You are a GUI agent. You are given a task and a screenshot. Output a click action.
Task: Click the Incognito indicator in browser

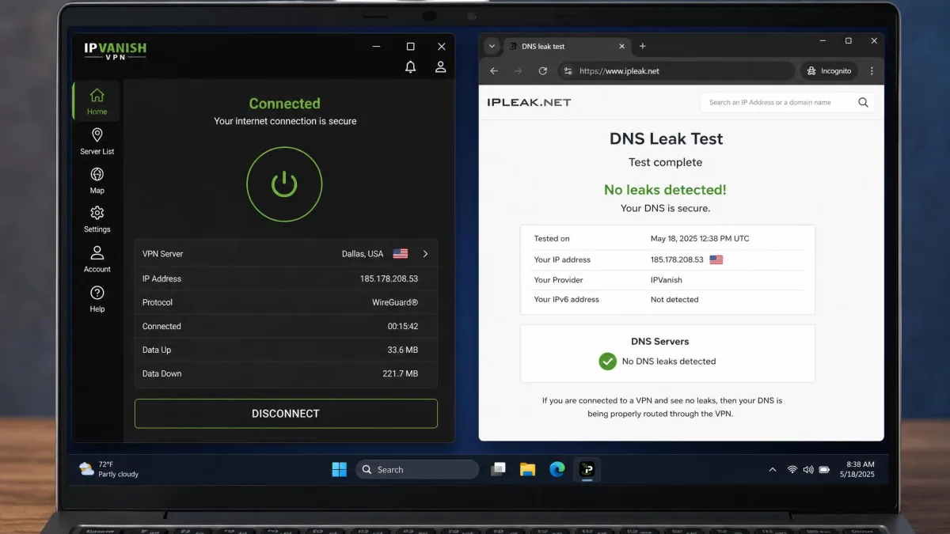(829, 70)
